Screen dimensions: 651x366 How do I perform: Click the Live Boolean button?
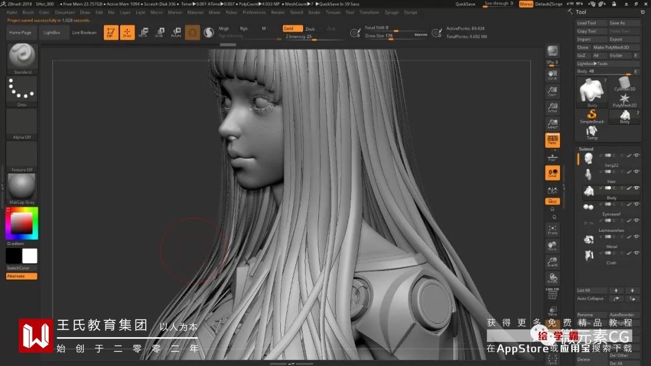(84, 33)
